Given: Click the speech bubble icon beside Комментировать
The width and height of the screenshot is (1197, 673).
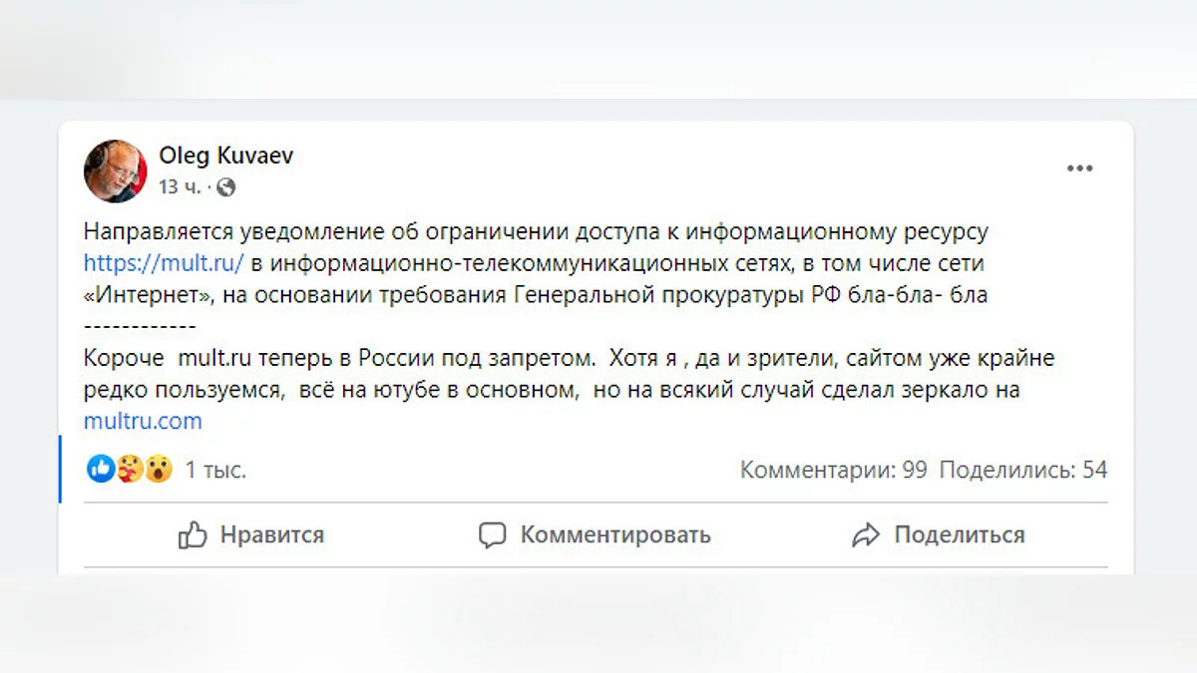Looking at the screenshot, I should coord(493,535).
